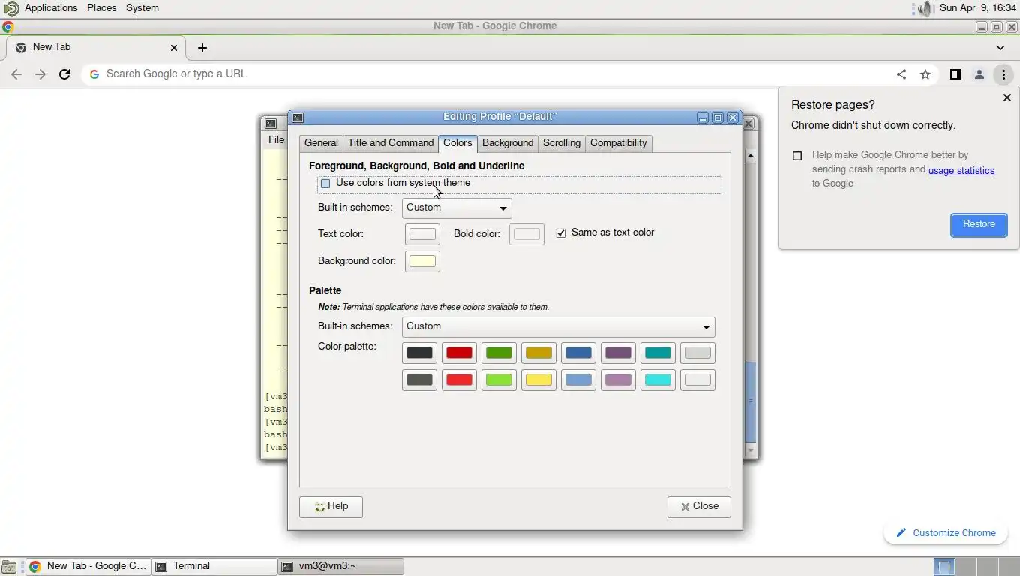Reload the page in Chrome
Screen dimensions: 1020x576
(64, 74)
